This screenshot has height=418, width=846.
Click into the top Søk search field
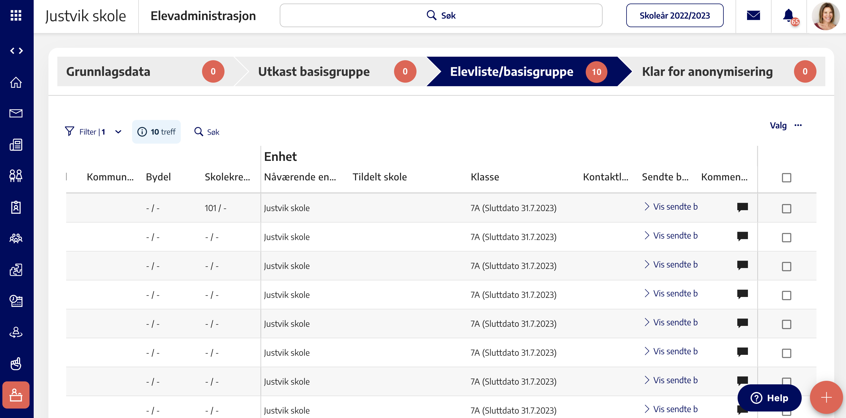(441, 15)
